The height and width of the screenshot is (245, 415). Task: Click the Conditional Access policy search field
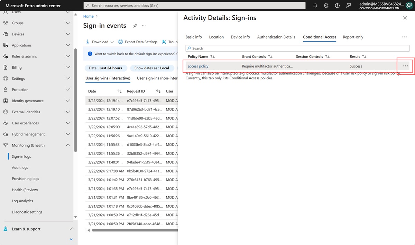[298, 48]
